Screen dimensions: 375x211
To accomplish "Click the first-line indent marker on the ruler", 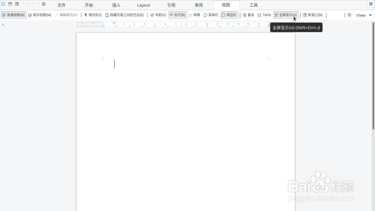I will pos(114,23).
